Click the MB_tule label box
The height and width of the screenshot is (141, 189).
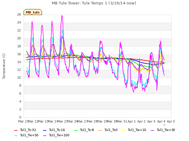(x=33, y=12)
